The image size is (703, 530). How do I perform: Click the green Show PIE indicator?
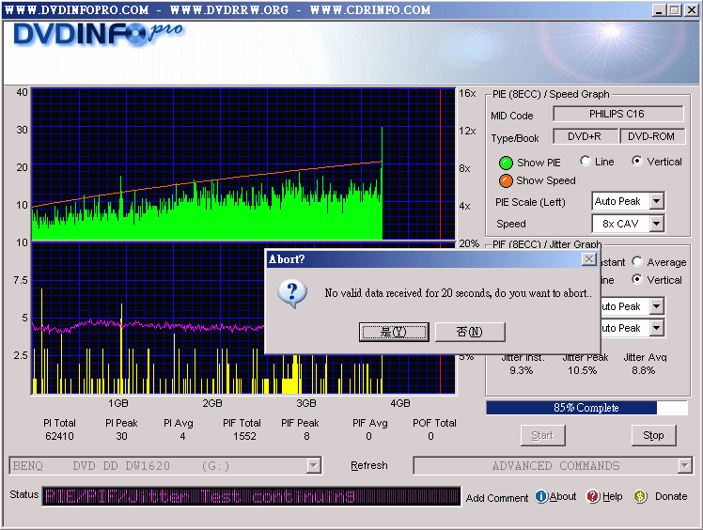tap(506, 163)
